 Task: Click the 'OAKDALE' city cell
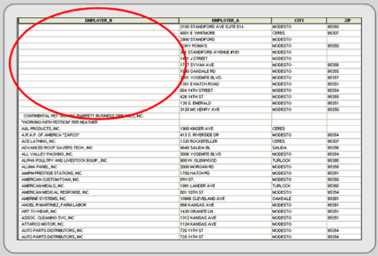pyautogui.click(x=299, y=199)
